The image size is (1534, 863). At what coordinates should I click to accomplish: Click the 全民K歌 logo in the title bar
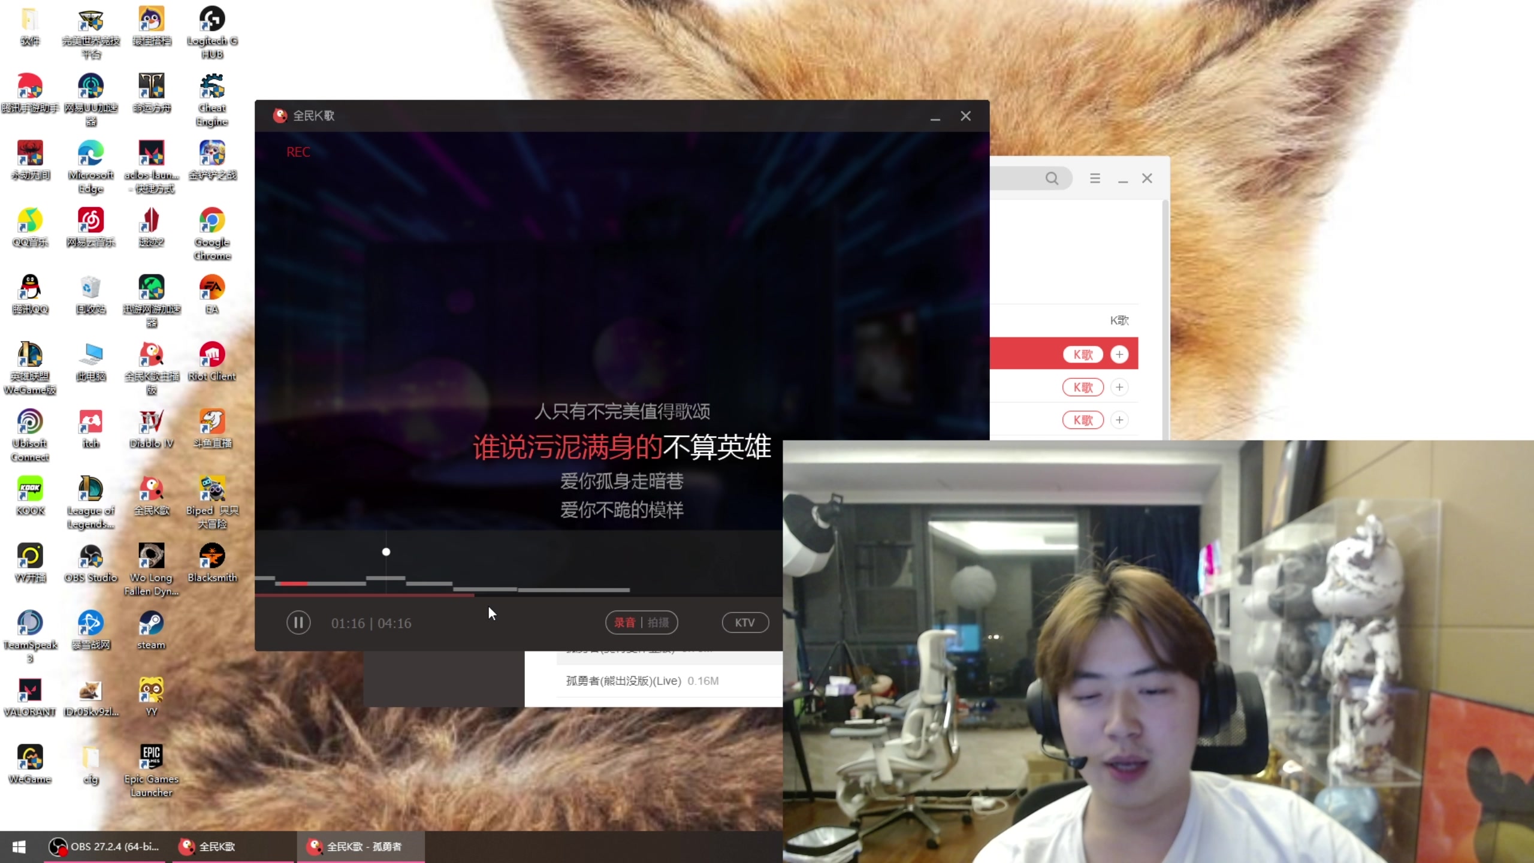(280, 115)
